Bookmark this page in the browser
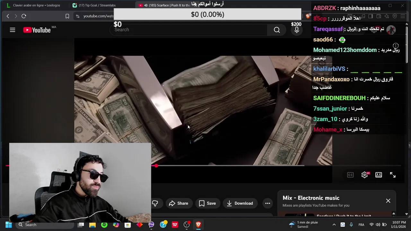 point(67,16)
